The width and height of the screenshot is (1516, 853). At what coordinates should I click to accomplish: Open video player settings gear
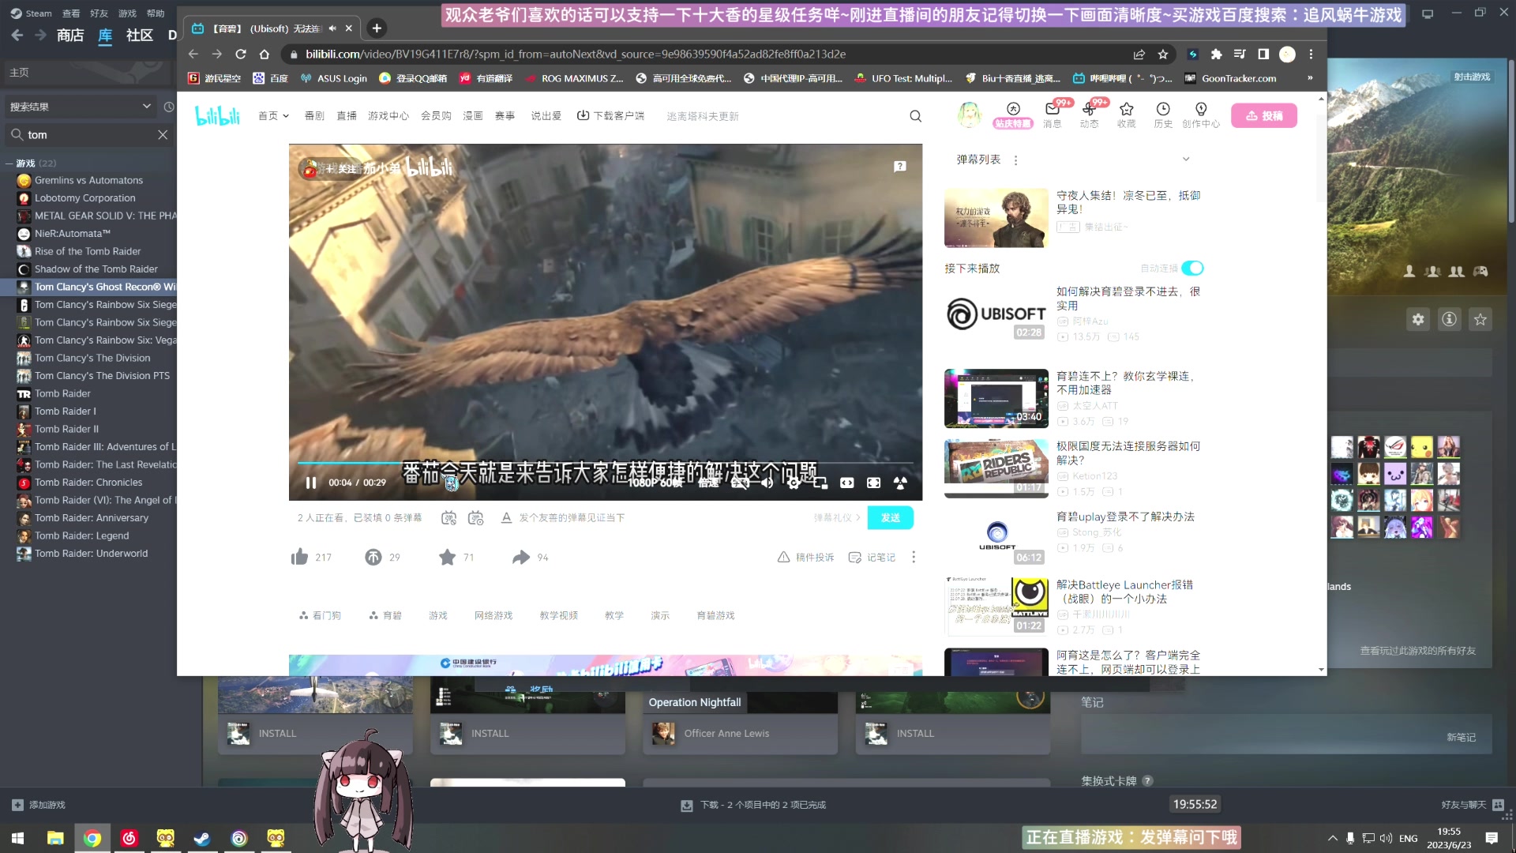pos(794,483)
